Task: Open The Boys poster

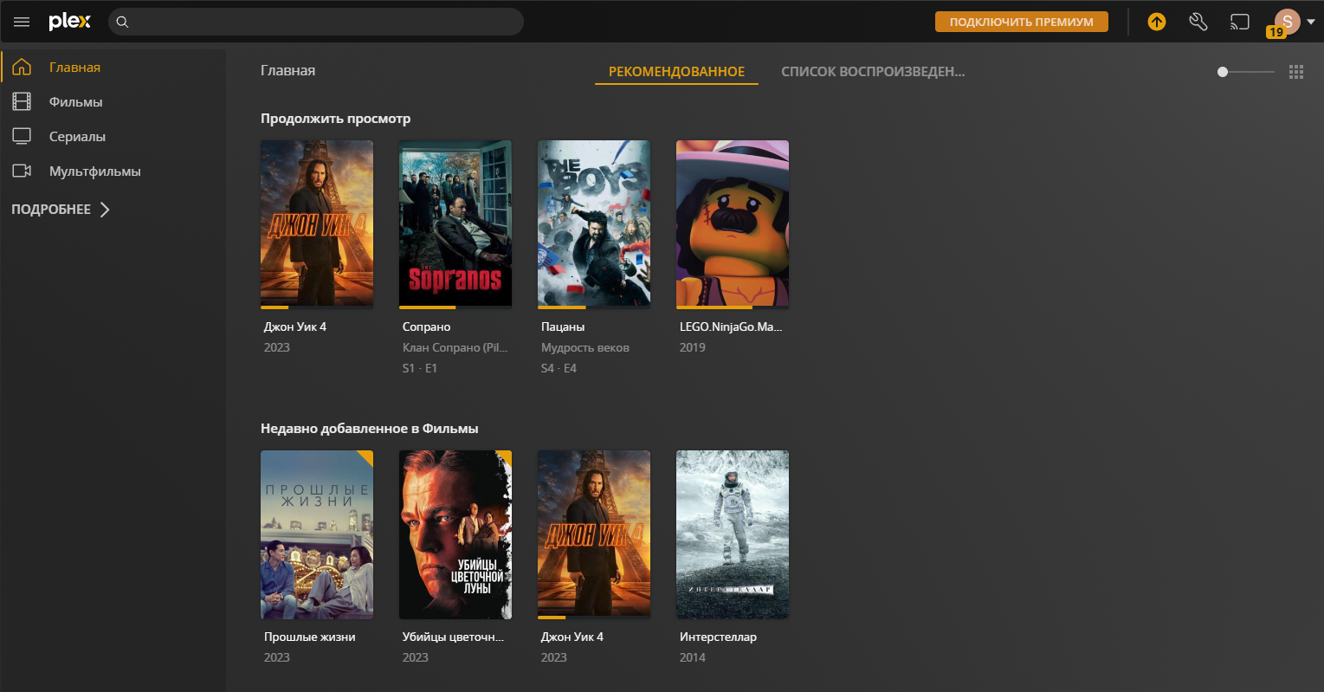Action: pos(594,223)
